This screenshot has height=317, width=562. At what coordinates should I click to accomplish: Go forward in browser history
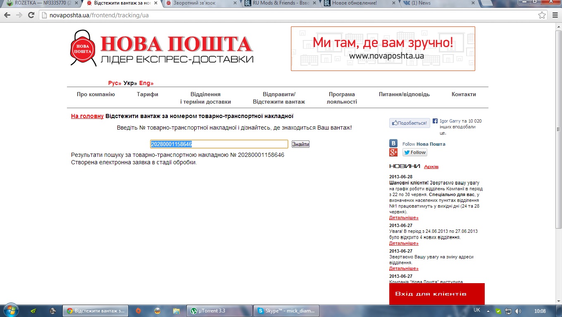click(x=19, y=15)
